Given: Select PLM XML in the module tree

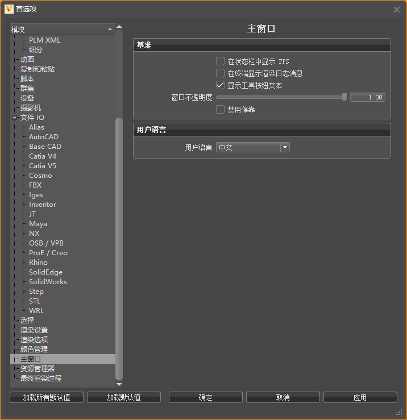Looking at the screenshot, I should pos(44,40).
